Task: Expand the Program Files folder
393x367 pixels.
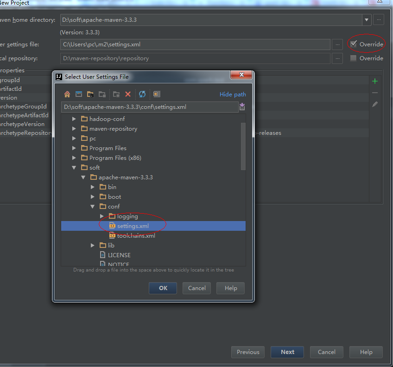Action: [74, 148]
